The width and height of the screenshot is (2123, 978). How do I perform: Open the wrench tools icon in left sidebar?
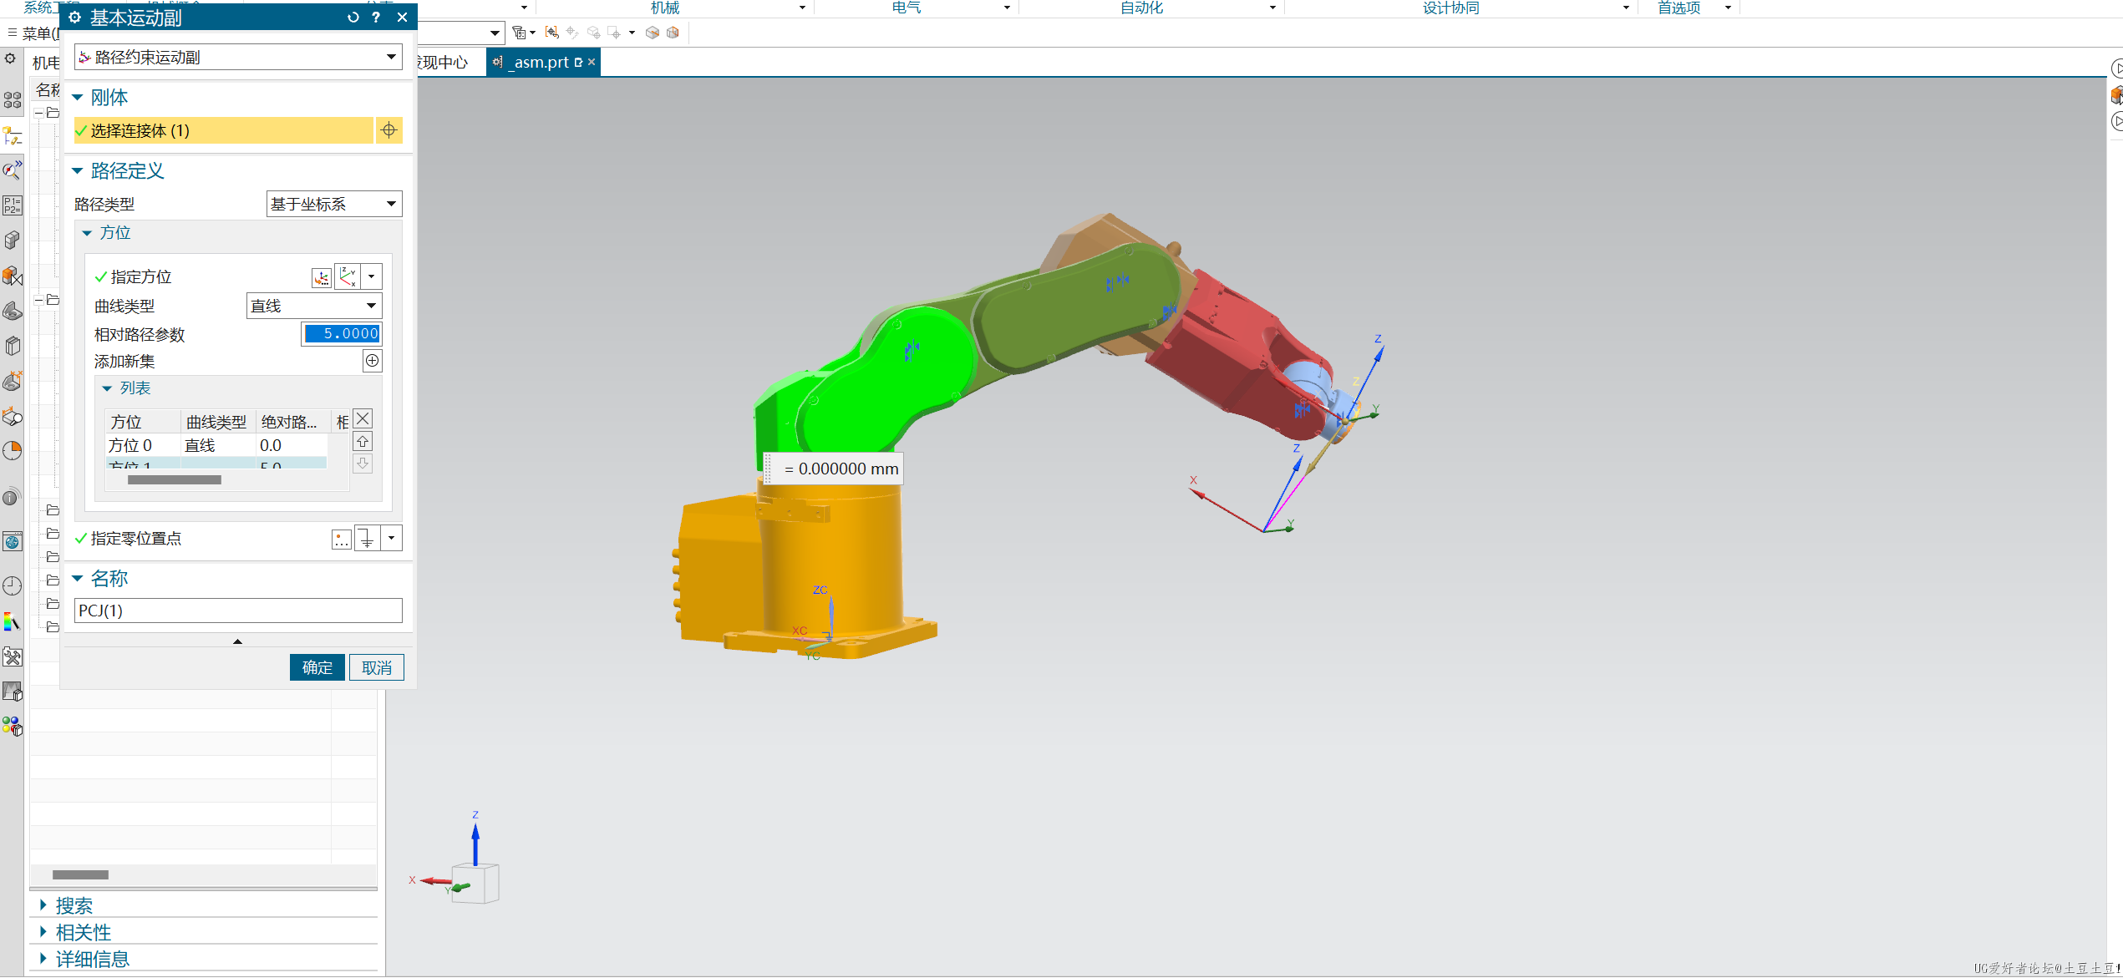pyautogui.click(x=13, y=657)
